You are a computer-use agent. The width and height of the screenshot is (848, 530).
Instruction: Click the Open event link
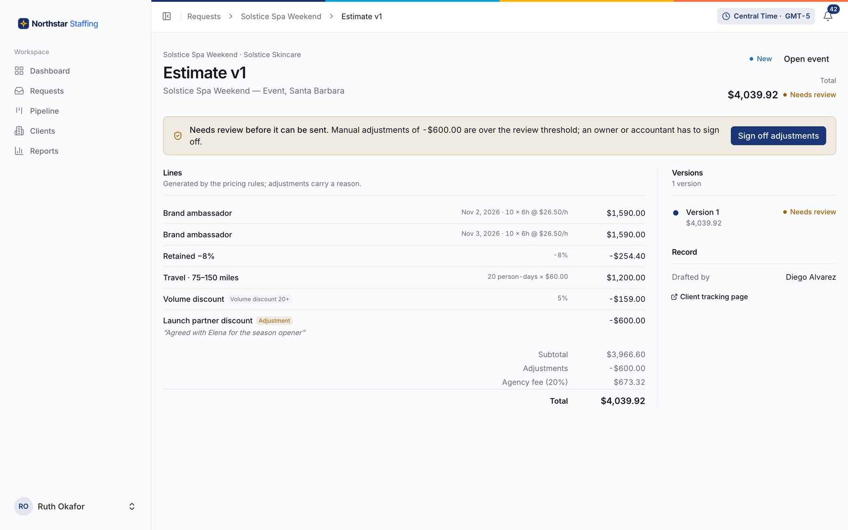pyautogui.click(x=806, y=59)
